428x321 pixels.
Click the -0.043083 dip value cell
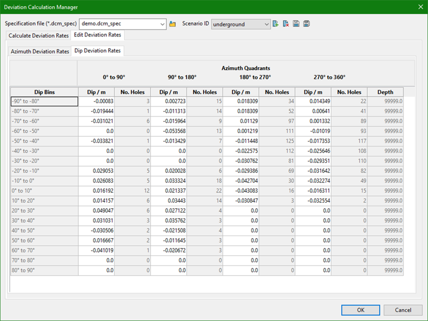coord(240,190)
